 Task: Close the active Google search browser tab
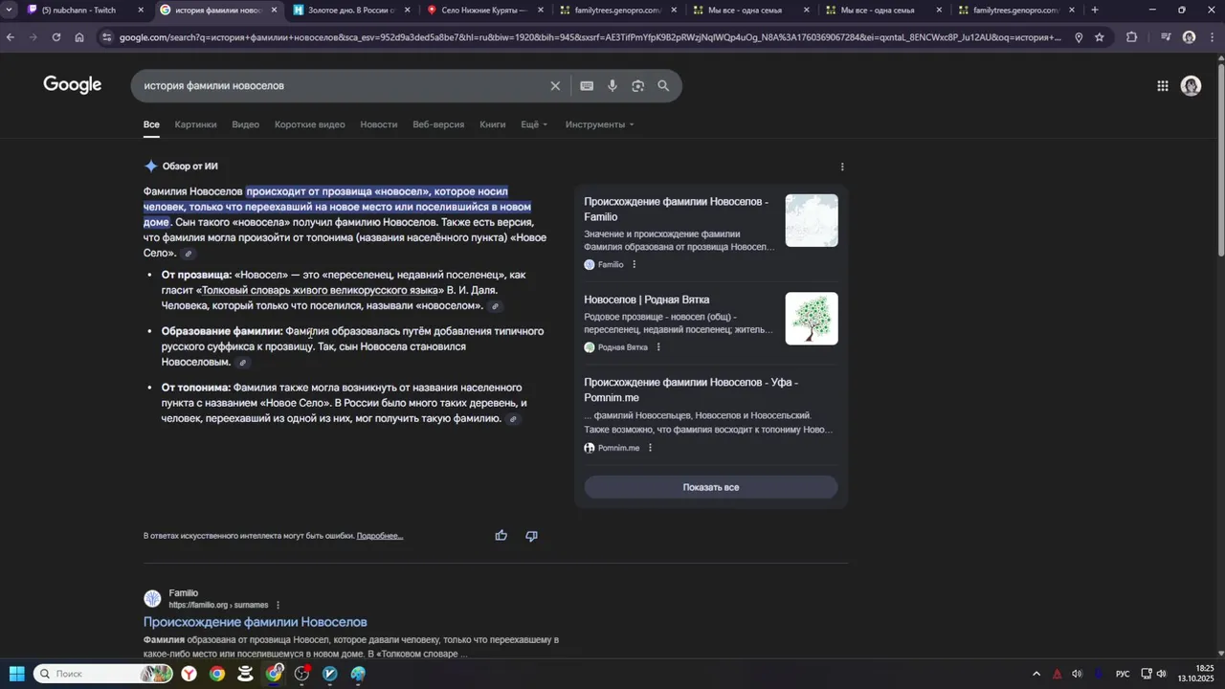click(x=275, y=11)
